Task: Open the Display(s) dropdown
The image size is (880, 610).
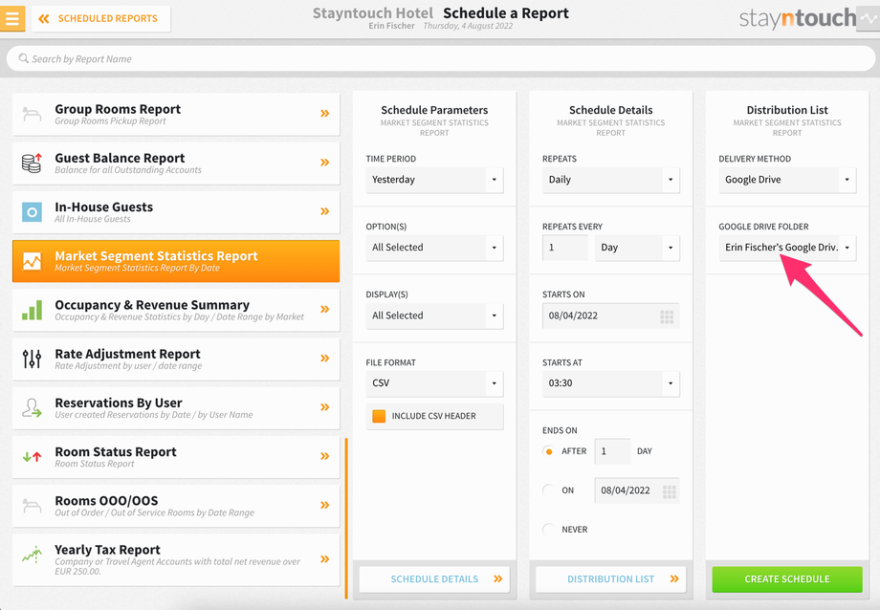Action: tap(434, 316)
